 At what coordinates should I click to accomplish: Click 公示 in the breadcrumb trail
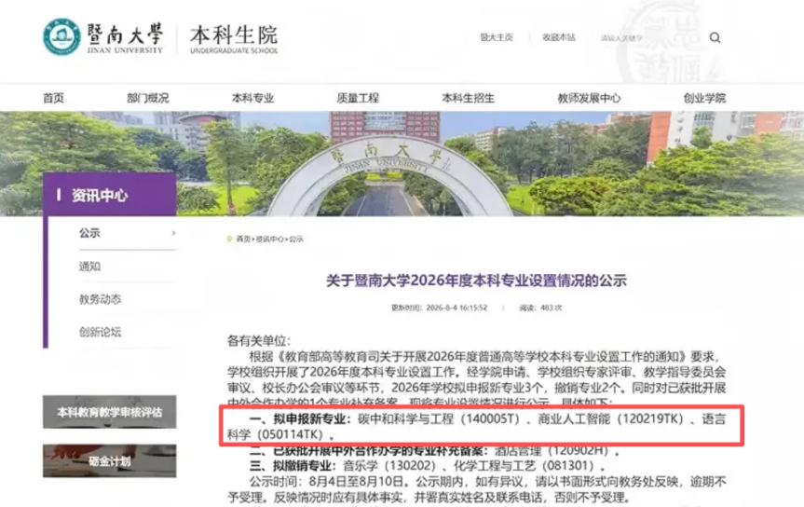[x=296, y=240]
